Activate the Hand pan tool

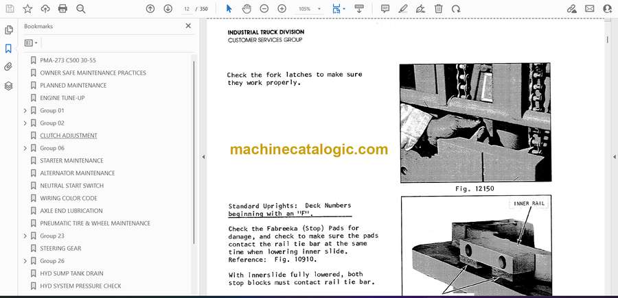(247, 9)
